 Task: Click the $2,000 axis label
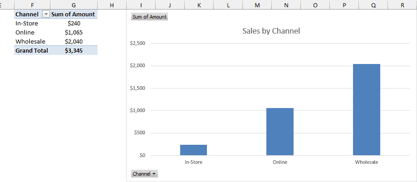tap(137, 66)
